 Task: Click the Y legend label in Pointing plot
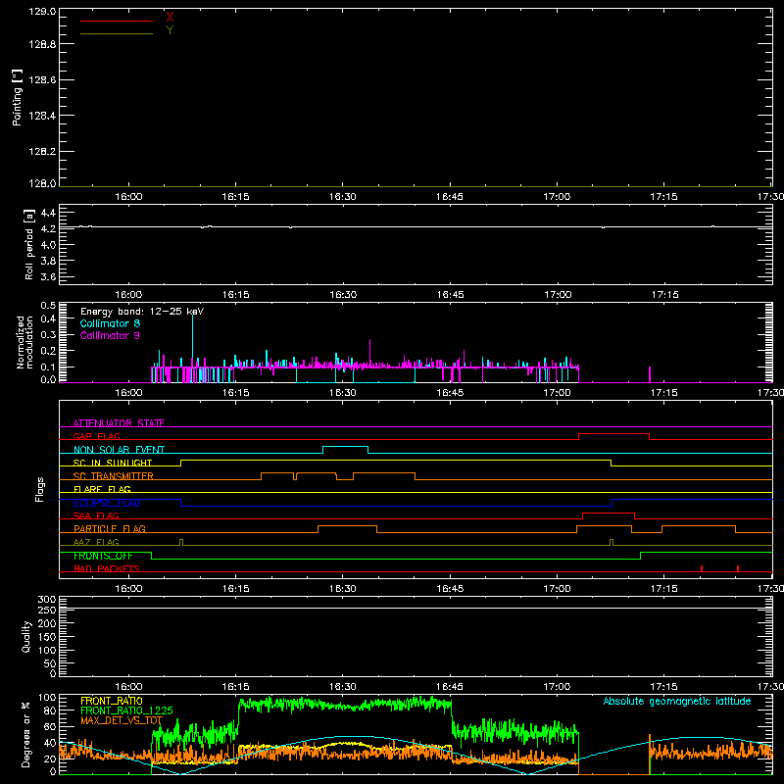coord(170,30)
